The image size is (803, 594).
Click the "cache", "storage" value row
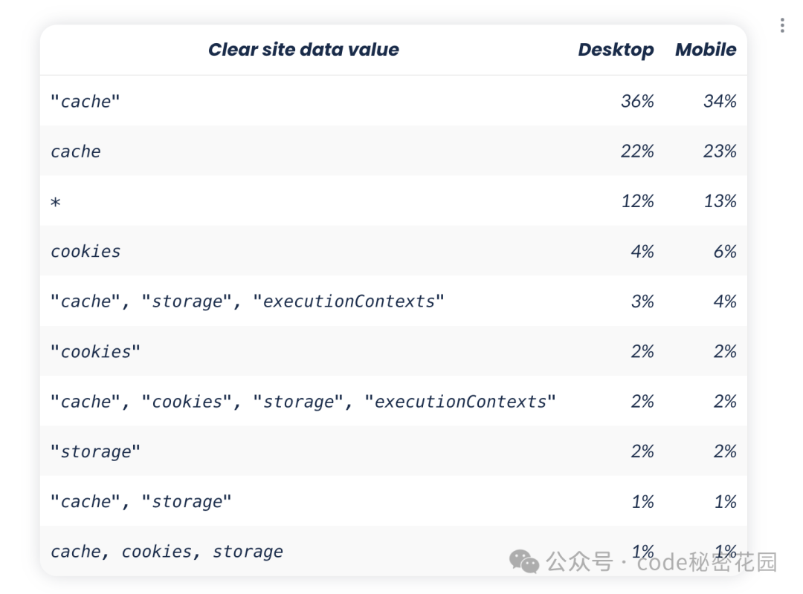pos(141,502)
